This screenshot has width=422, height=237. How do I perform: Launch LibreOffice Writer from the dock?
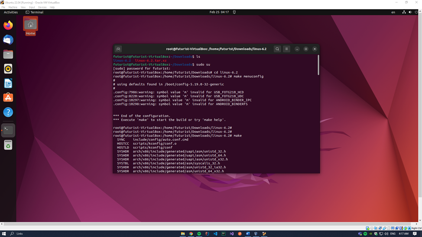point(8,83)
